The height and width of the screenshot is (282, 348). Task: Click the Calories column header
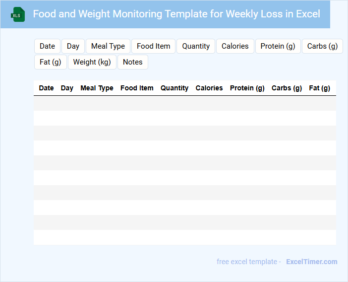(209, 88)
